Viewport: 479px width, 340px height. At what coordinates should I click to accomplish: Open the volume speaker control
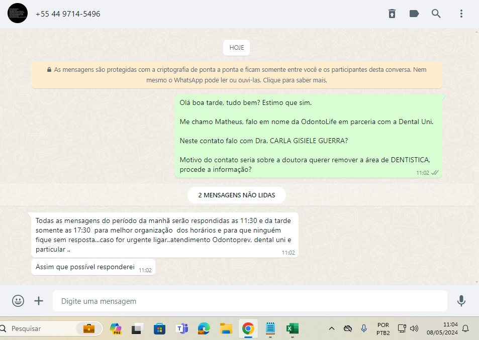[414, 328]
